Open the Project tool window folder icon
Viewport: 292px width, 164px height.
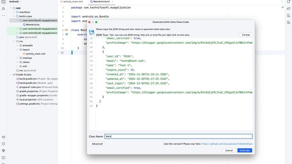point(3,1)
